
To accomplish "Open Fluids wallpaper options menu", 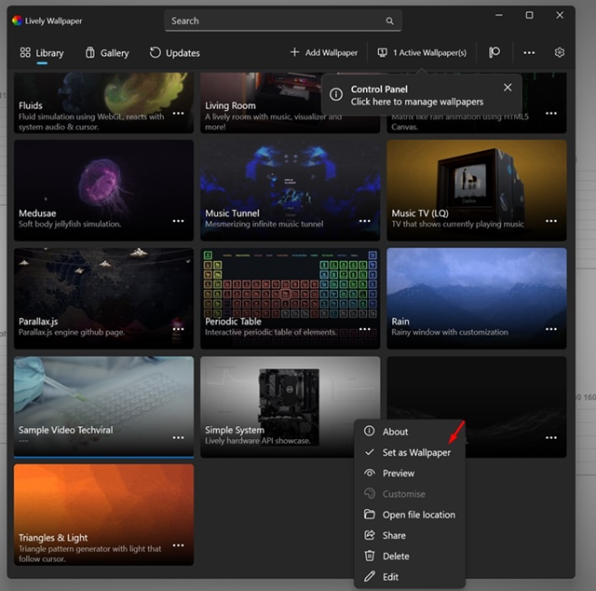I will (178, 114).
